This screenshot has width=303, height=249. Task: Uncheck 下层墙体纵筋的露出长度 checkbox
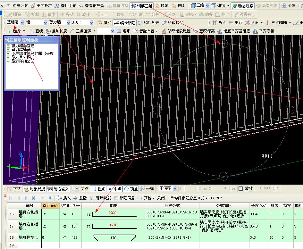pos(8,54)
